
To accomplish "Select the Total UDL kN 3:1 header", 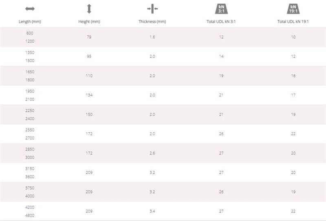I will (x=221, y=22).
